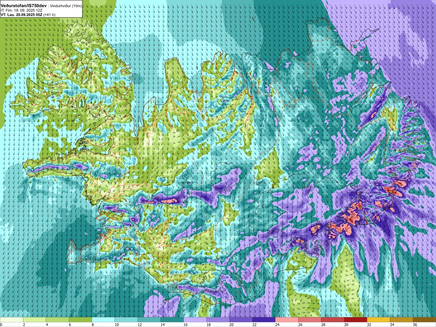Viewport: 436px width, 327px height.
Task: Pick the 16–18 light purple legend swatch
Action: [x=195, y=320]
